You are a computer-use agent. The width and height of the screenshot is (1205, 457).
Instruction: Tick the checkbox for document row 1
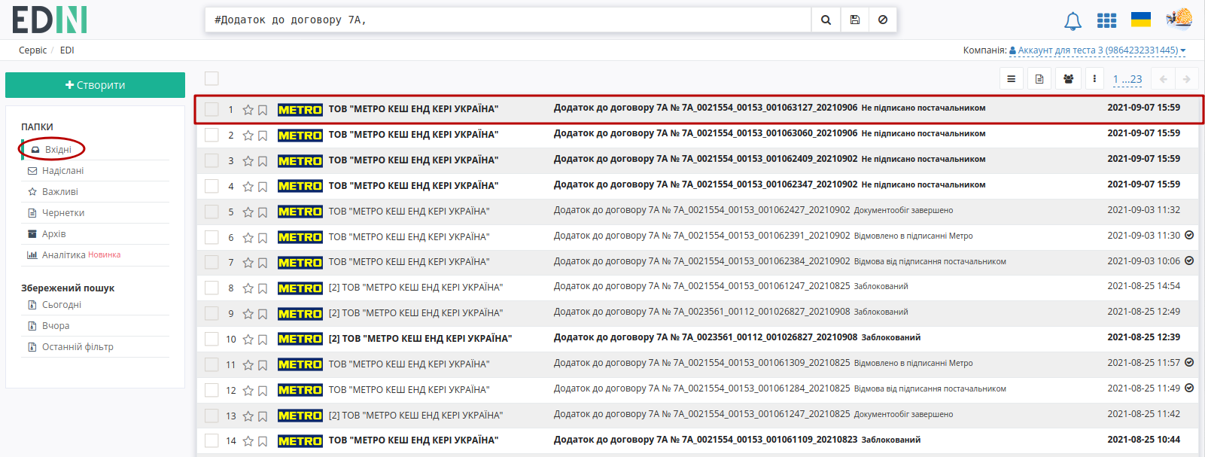(211, 109)
